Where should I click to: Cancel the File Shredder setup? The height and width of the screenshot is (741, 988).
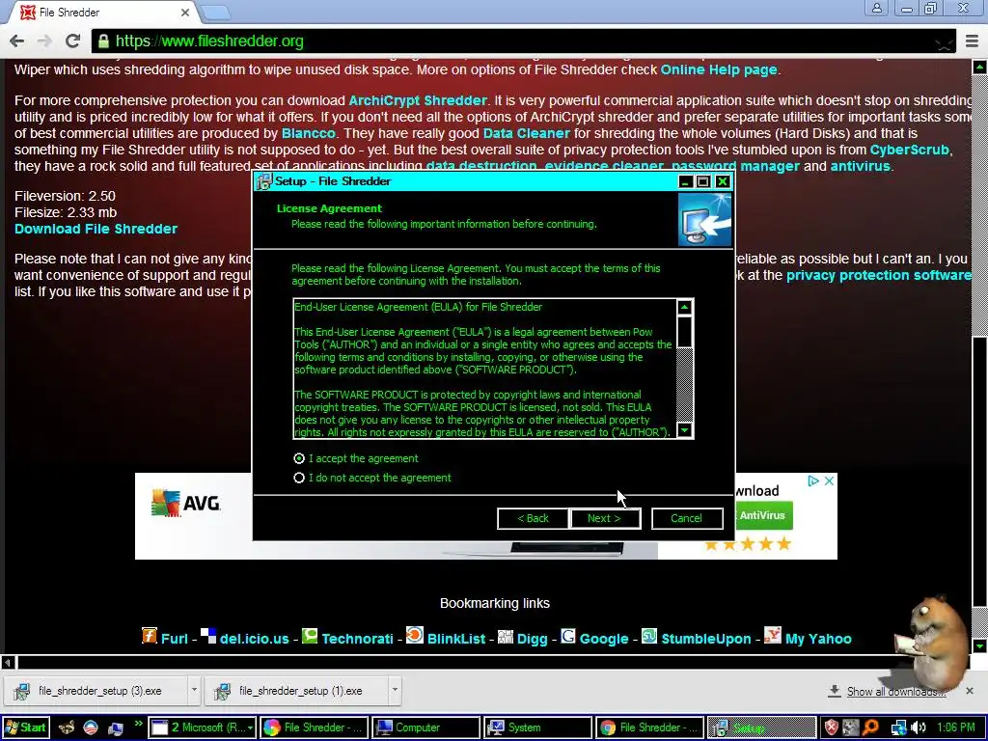(x=686, y=518)
